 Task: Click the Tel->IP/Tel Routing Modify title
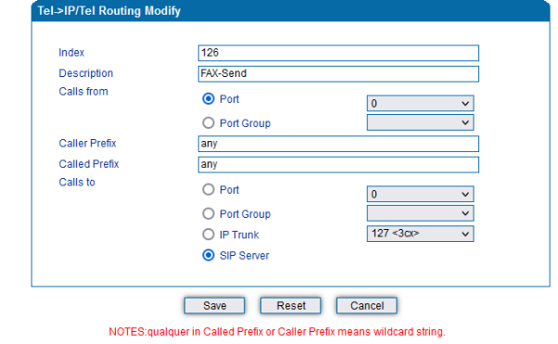[108, 11]
